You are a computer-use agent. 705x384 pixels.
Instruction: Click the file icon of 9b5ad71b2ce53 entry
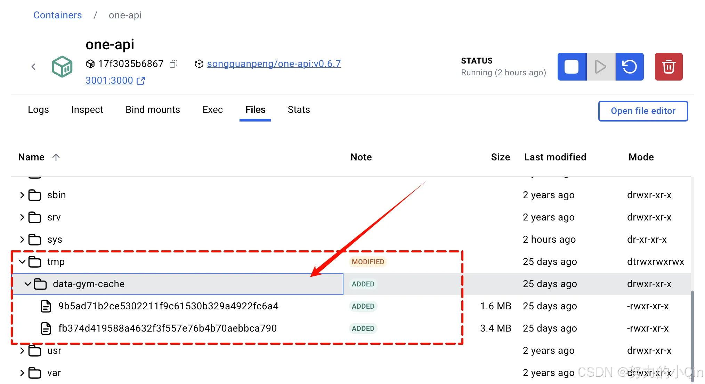click(46, 306)
